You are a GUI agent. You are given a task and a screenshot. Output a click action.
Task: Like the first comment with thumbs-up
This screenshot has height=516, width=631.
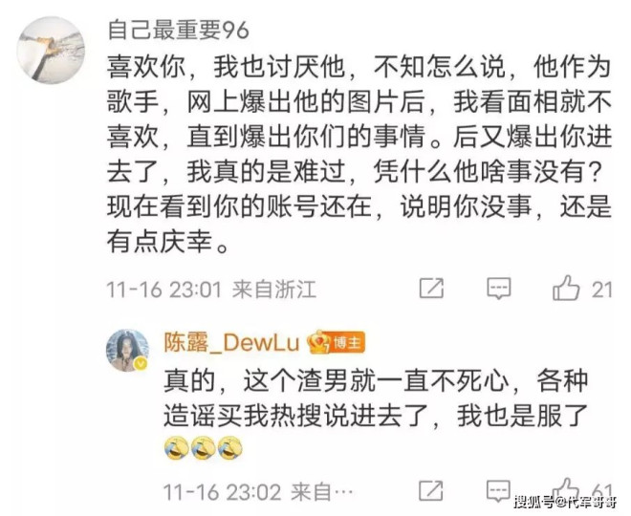click(566, 288)
